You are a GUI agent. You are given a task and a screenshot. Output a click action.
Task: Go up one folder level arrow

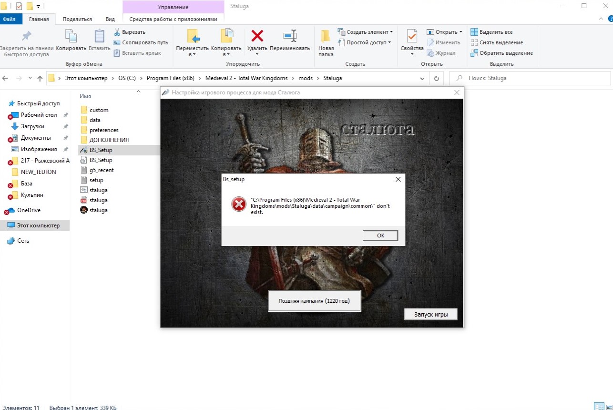[x=40, y=78]
